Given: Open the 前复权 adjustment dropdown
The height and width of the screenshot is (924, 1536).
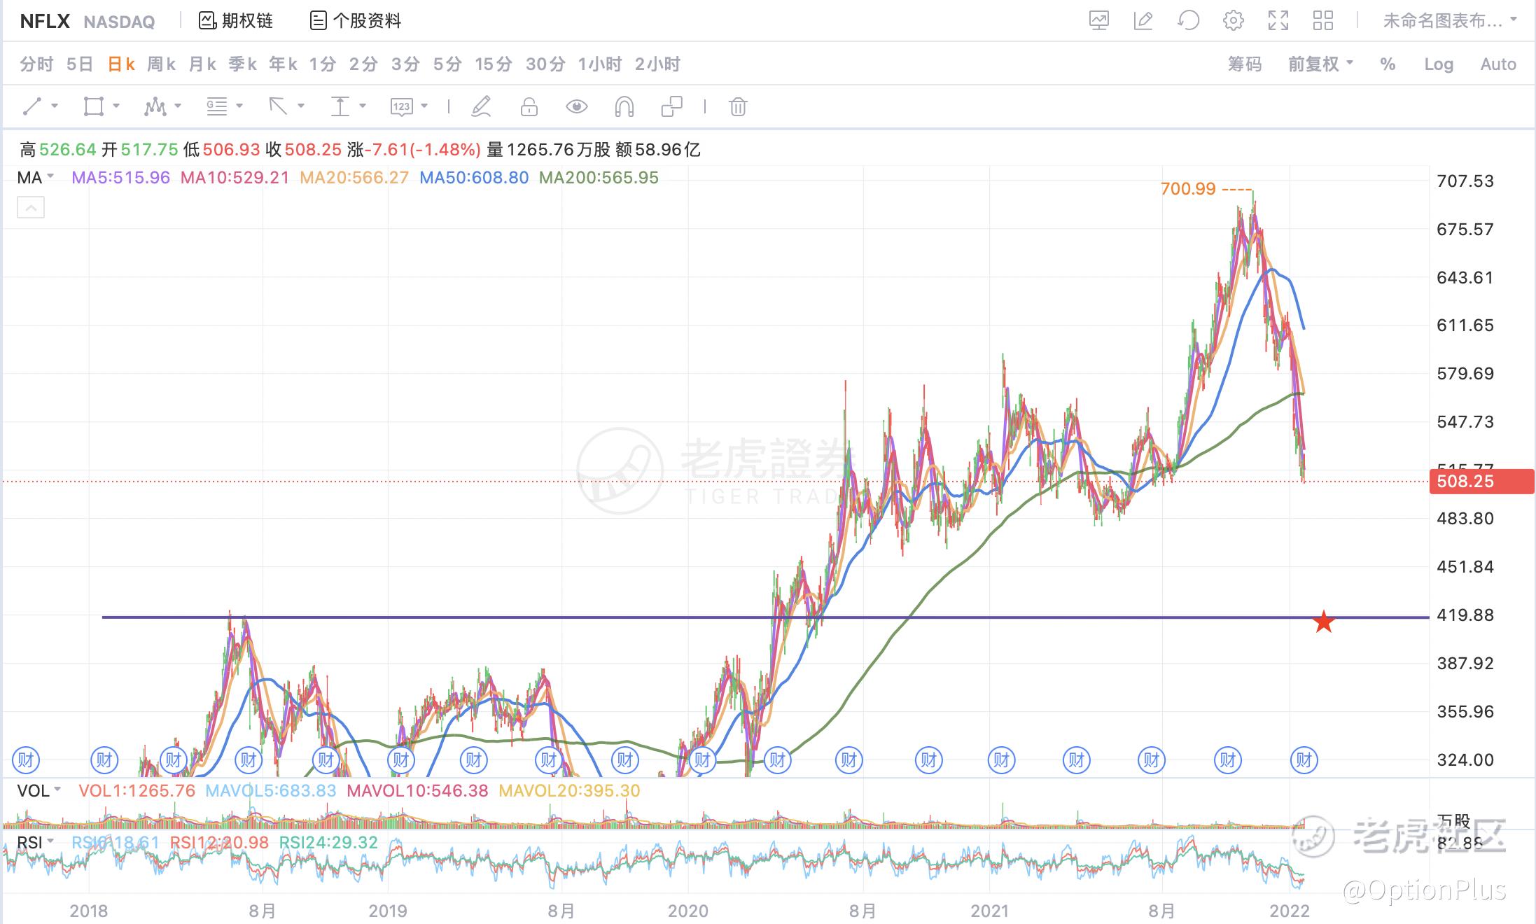Looking at the screenshot, I should click(1320, 64).
